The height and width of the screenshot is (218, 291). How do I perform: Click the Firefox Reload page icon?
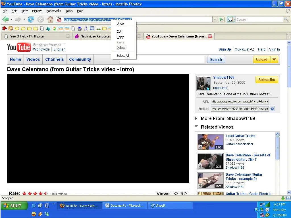(31, 20)
